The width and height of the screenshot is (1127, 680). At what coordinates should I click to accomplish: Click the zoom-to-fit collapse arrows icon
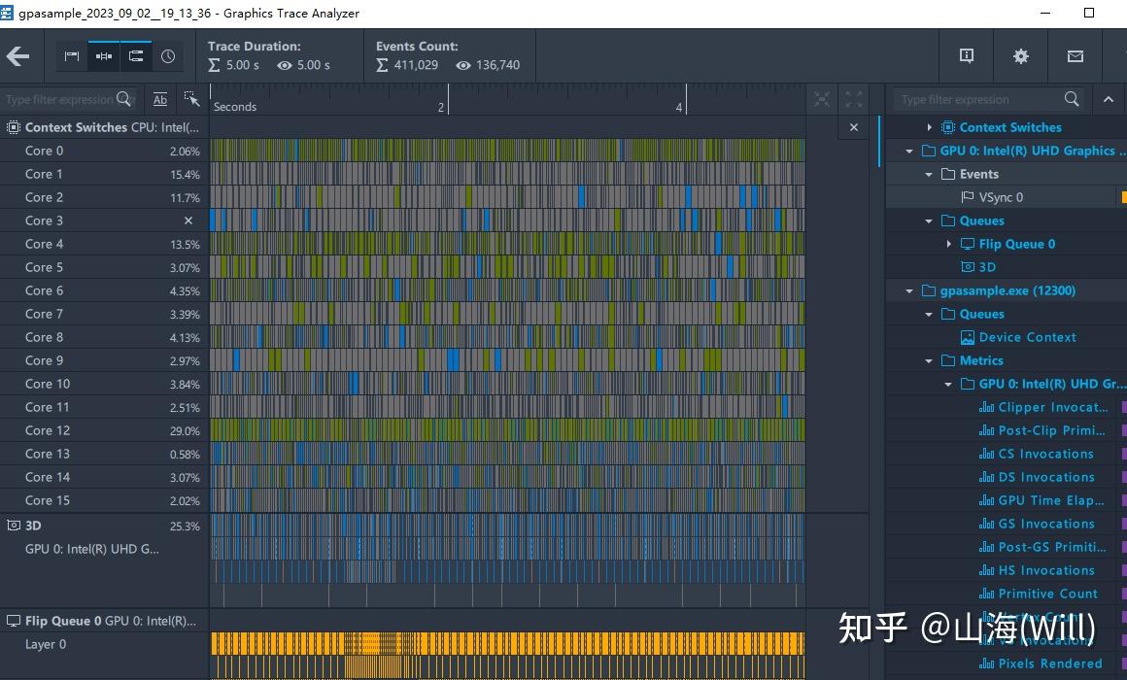click(x=822, y=99)
